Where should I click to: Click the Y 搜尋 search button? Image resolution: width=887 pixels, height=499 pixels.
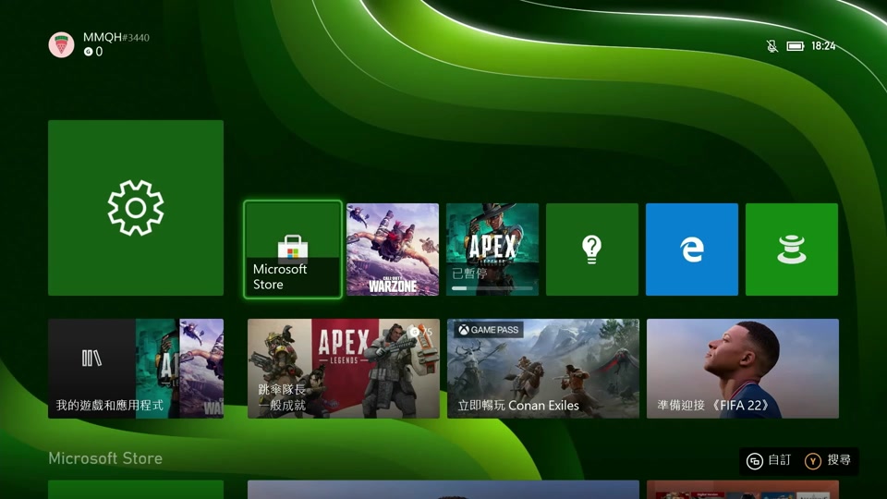tap(828, 460)
